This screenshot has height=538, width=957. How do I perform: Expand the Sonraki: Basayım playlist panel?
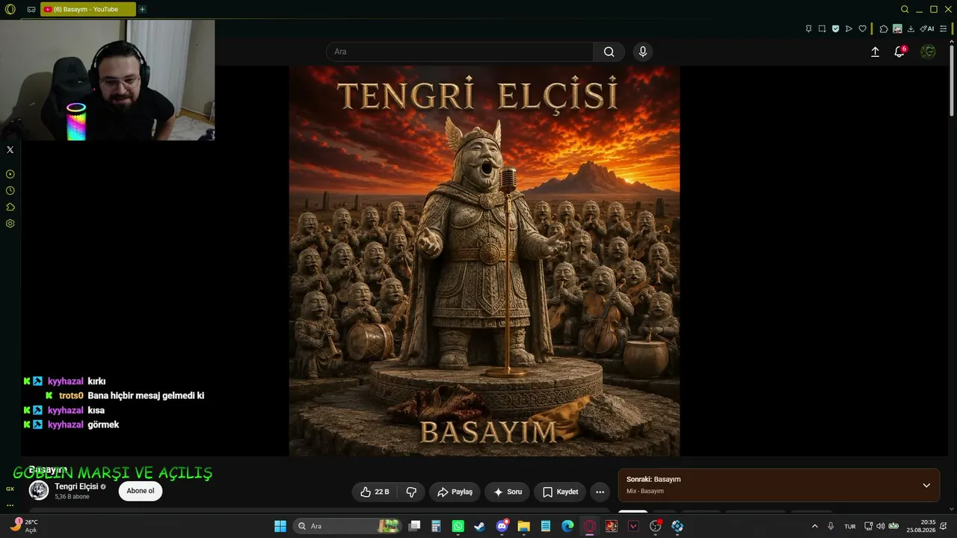926,485
